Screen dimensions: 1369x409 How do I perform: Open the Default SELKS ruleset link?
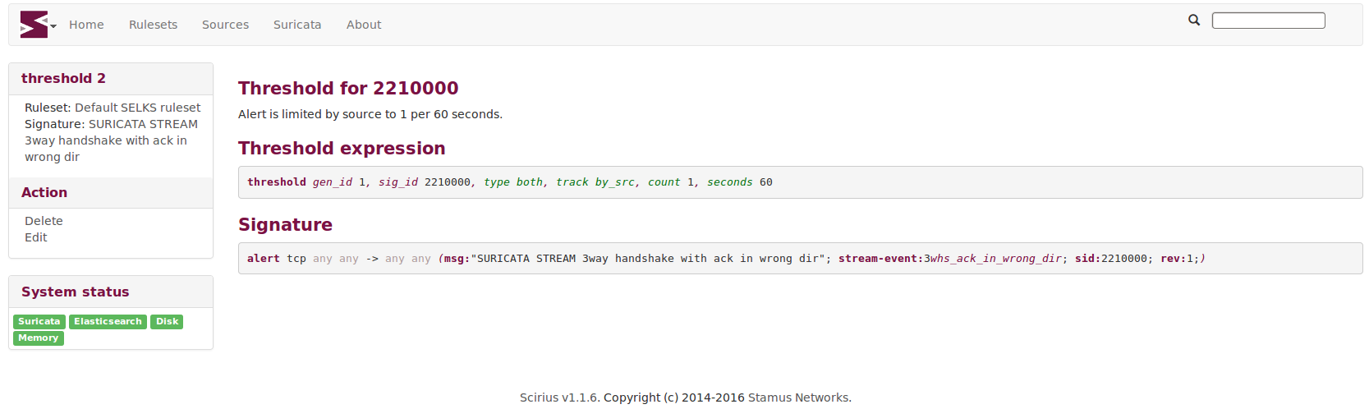coord(137,108)
